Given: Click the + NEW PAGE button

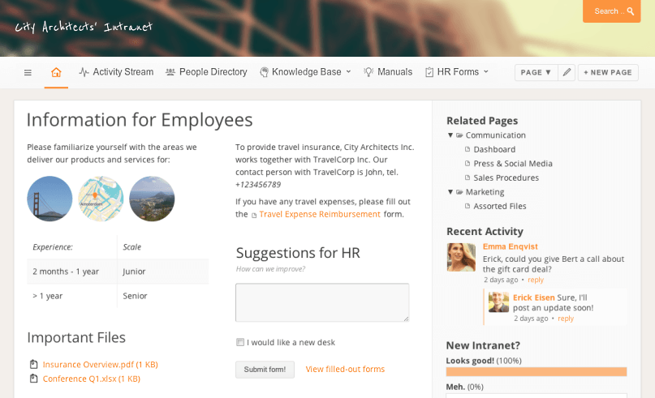Looking at the screenshot, I should point(608,72).
